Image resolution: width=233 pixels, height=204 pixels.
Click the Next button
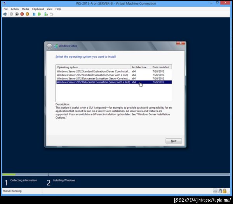coord(174,141)
